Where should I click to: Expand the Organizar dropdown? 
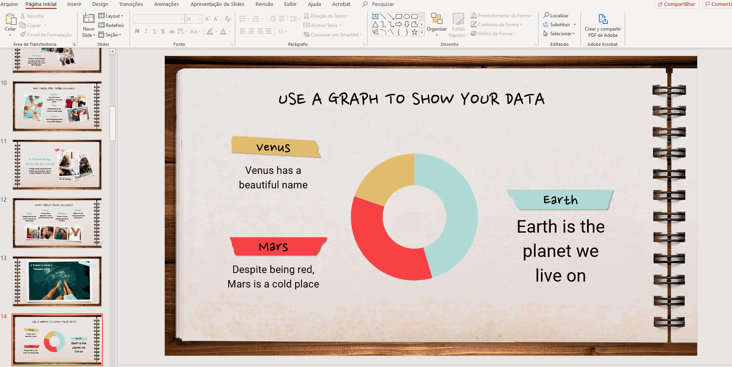tap(436, 25)
